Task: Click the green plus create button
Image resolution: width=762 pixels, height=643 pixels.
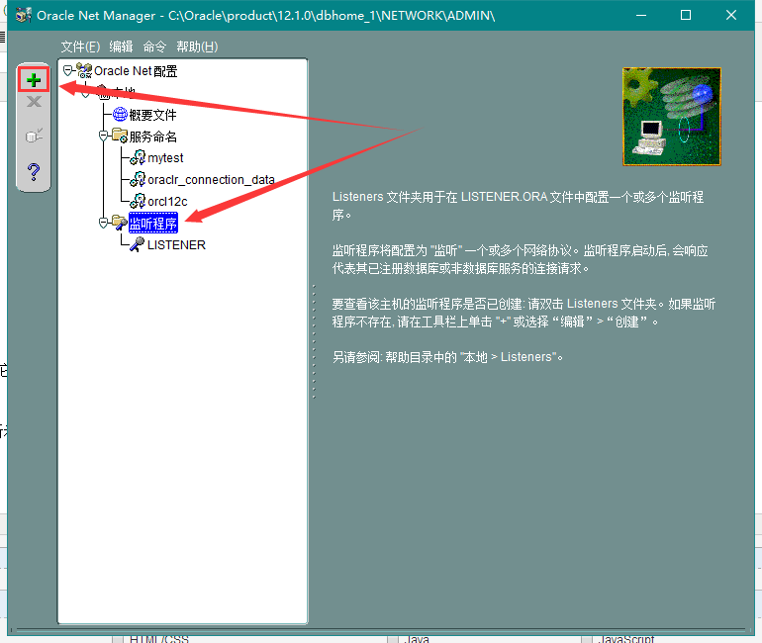Action: (x=34, y=80)
